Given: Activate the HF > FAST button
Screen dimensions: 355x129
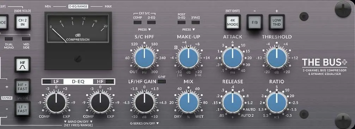Looking at the screenshot, I should click(23, 87).
